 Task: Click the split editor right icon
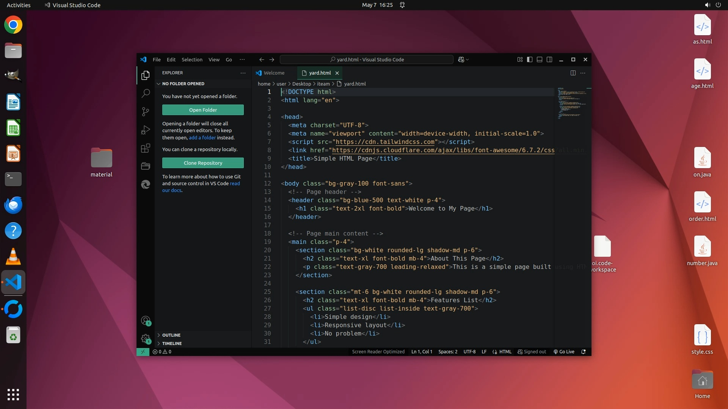(573, 73)
